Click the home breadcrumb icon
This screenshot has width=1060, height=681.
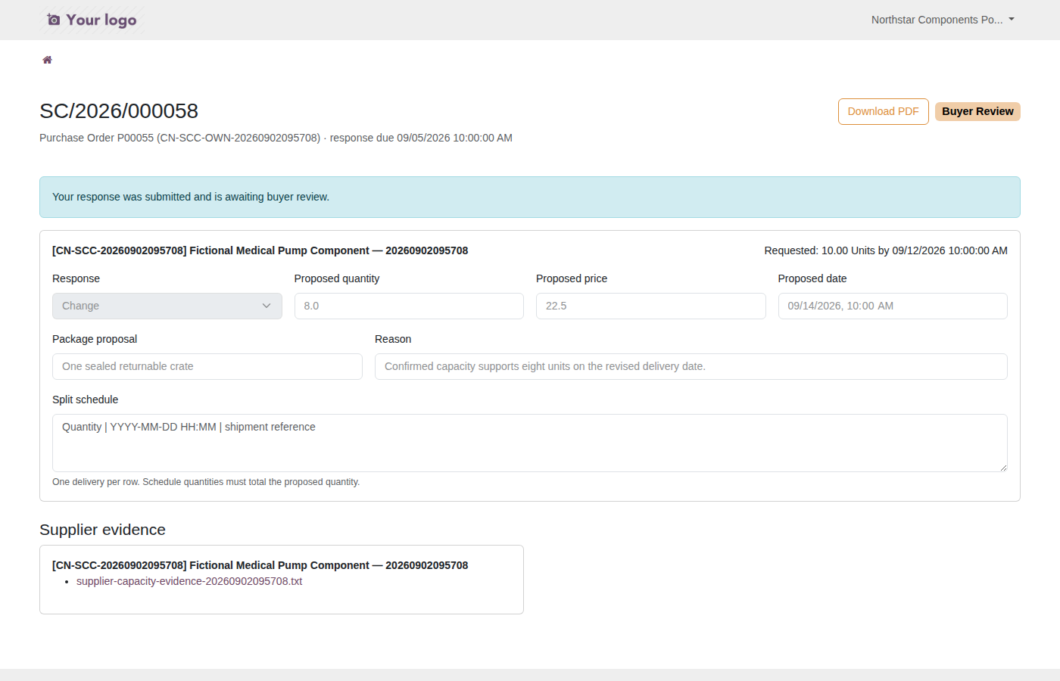(47, 60)
